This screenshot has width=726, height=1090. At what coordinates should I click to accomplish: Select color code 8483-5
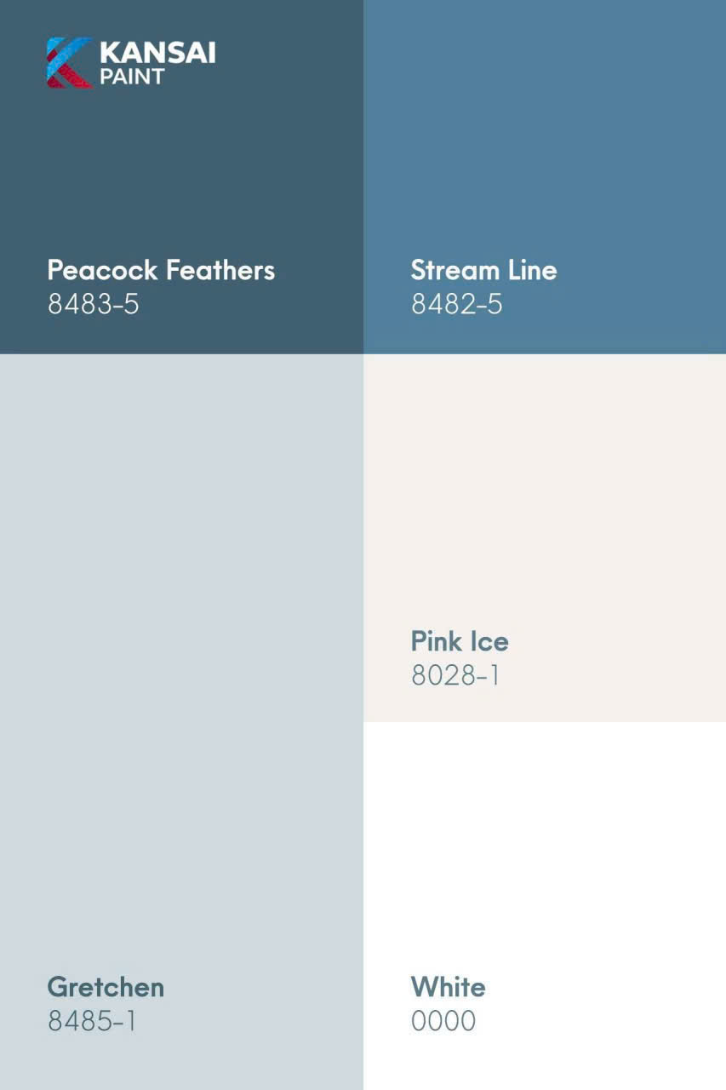93,304
